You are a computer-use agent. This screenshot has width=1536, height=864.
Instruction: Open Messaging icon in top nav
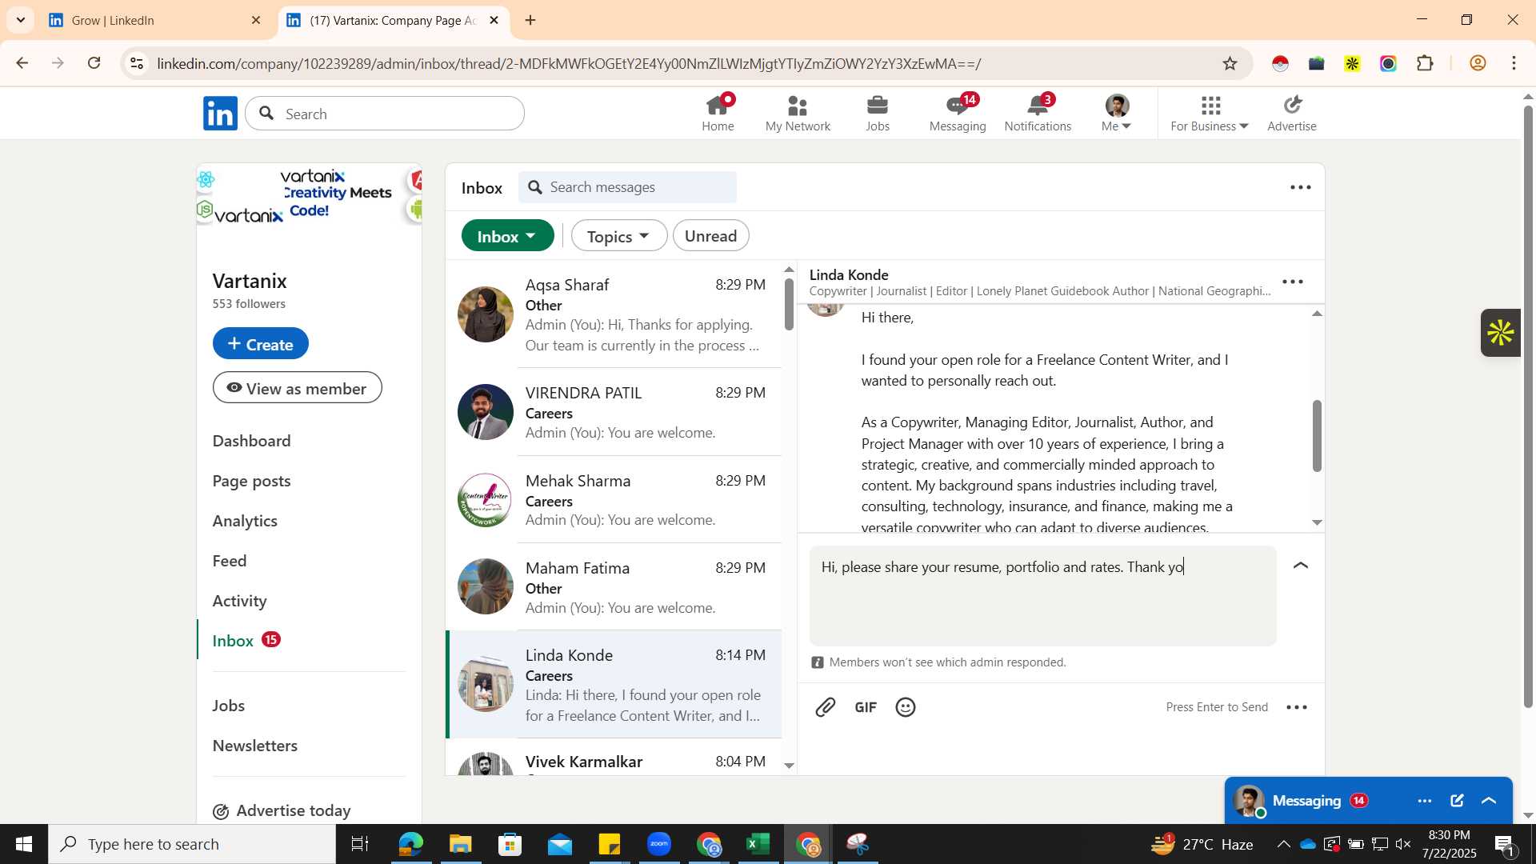coord(958,113)
